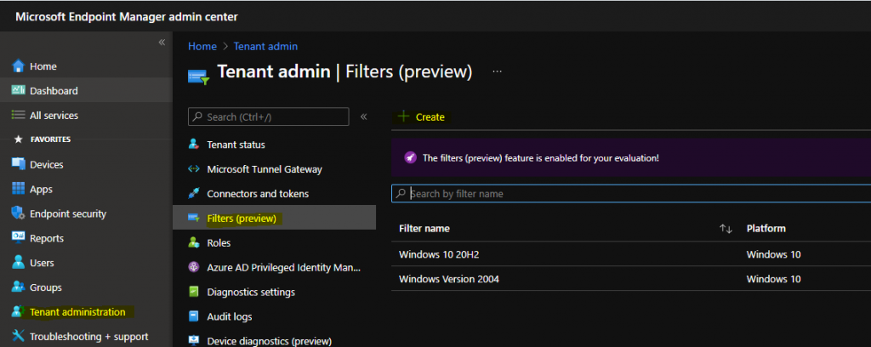The image size is (871, 347).
Task: Focus the Search (Ctrl+/) menu box
Action: coord(268,117)
